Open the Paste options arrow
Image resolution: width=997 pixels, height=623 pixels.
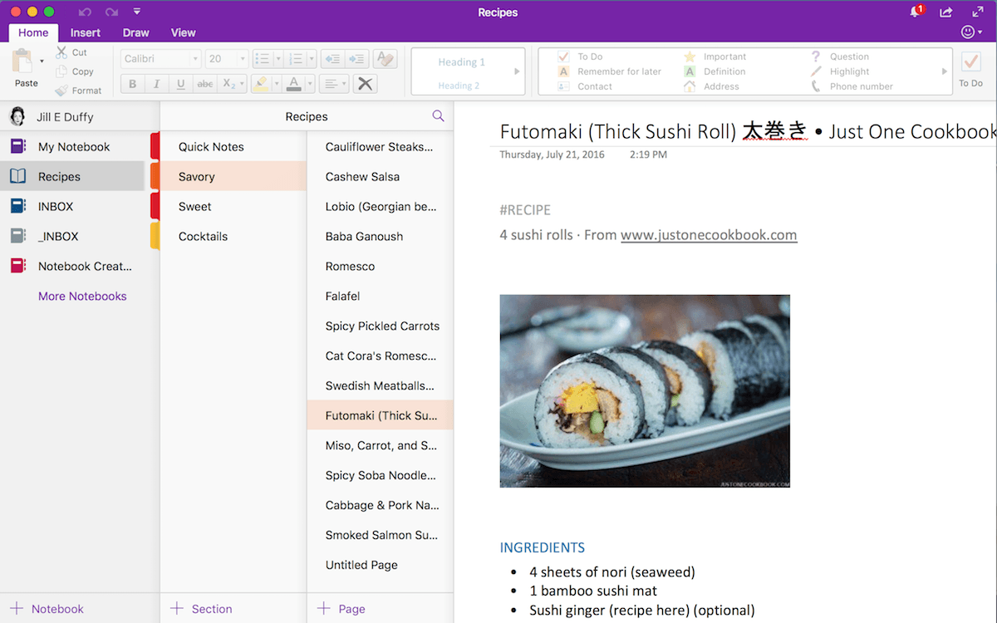click(42, 61)
